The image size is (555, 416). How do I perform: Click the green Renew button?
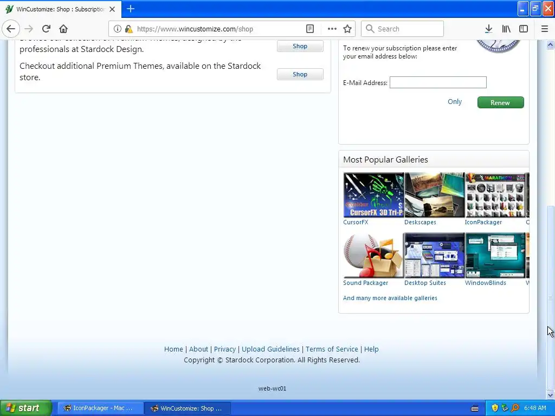(x=500, y=102)
